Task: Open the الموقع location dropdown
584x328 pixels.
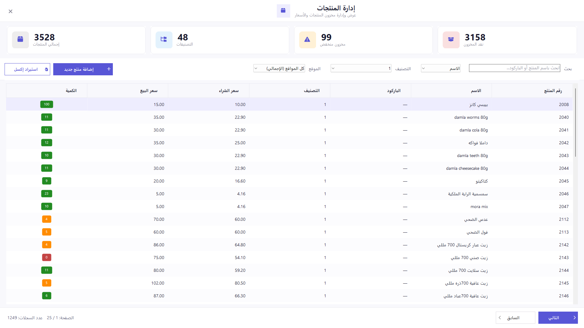Action: pyautogui.click(x=279, y=68)
